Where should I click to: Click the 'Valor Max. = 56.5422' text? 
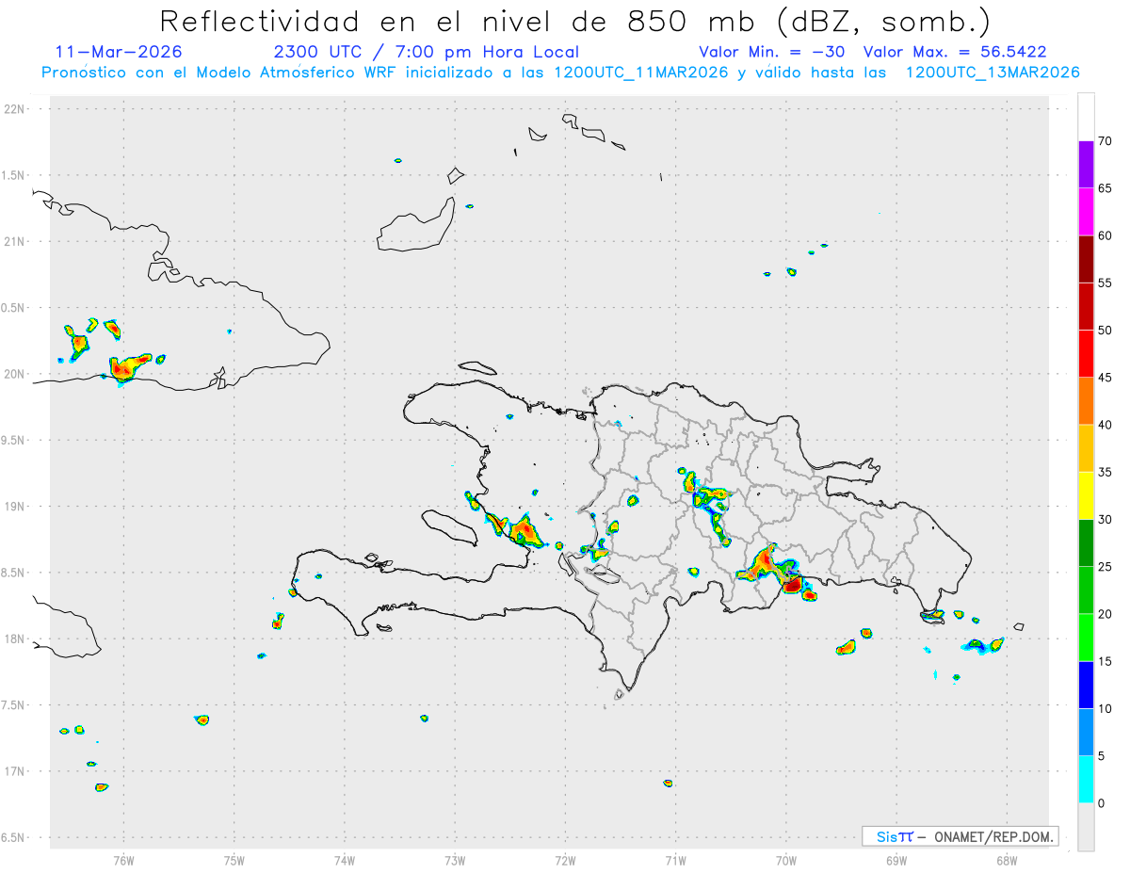(955, 52)
